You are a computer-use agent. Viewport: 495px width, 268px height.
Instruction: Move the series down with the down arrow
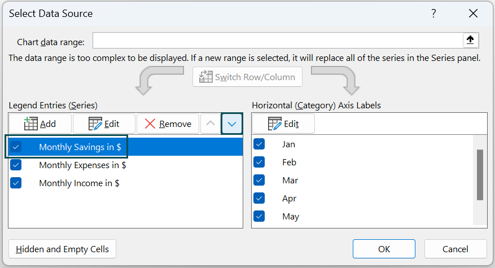[232, 124]
